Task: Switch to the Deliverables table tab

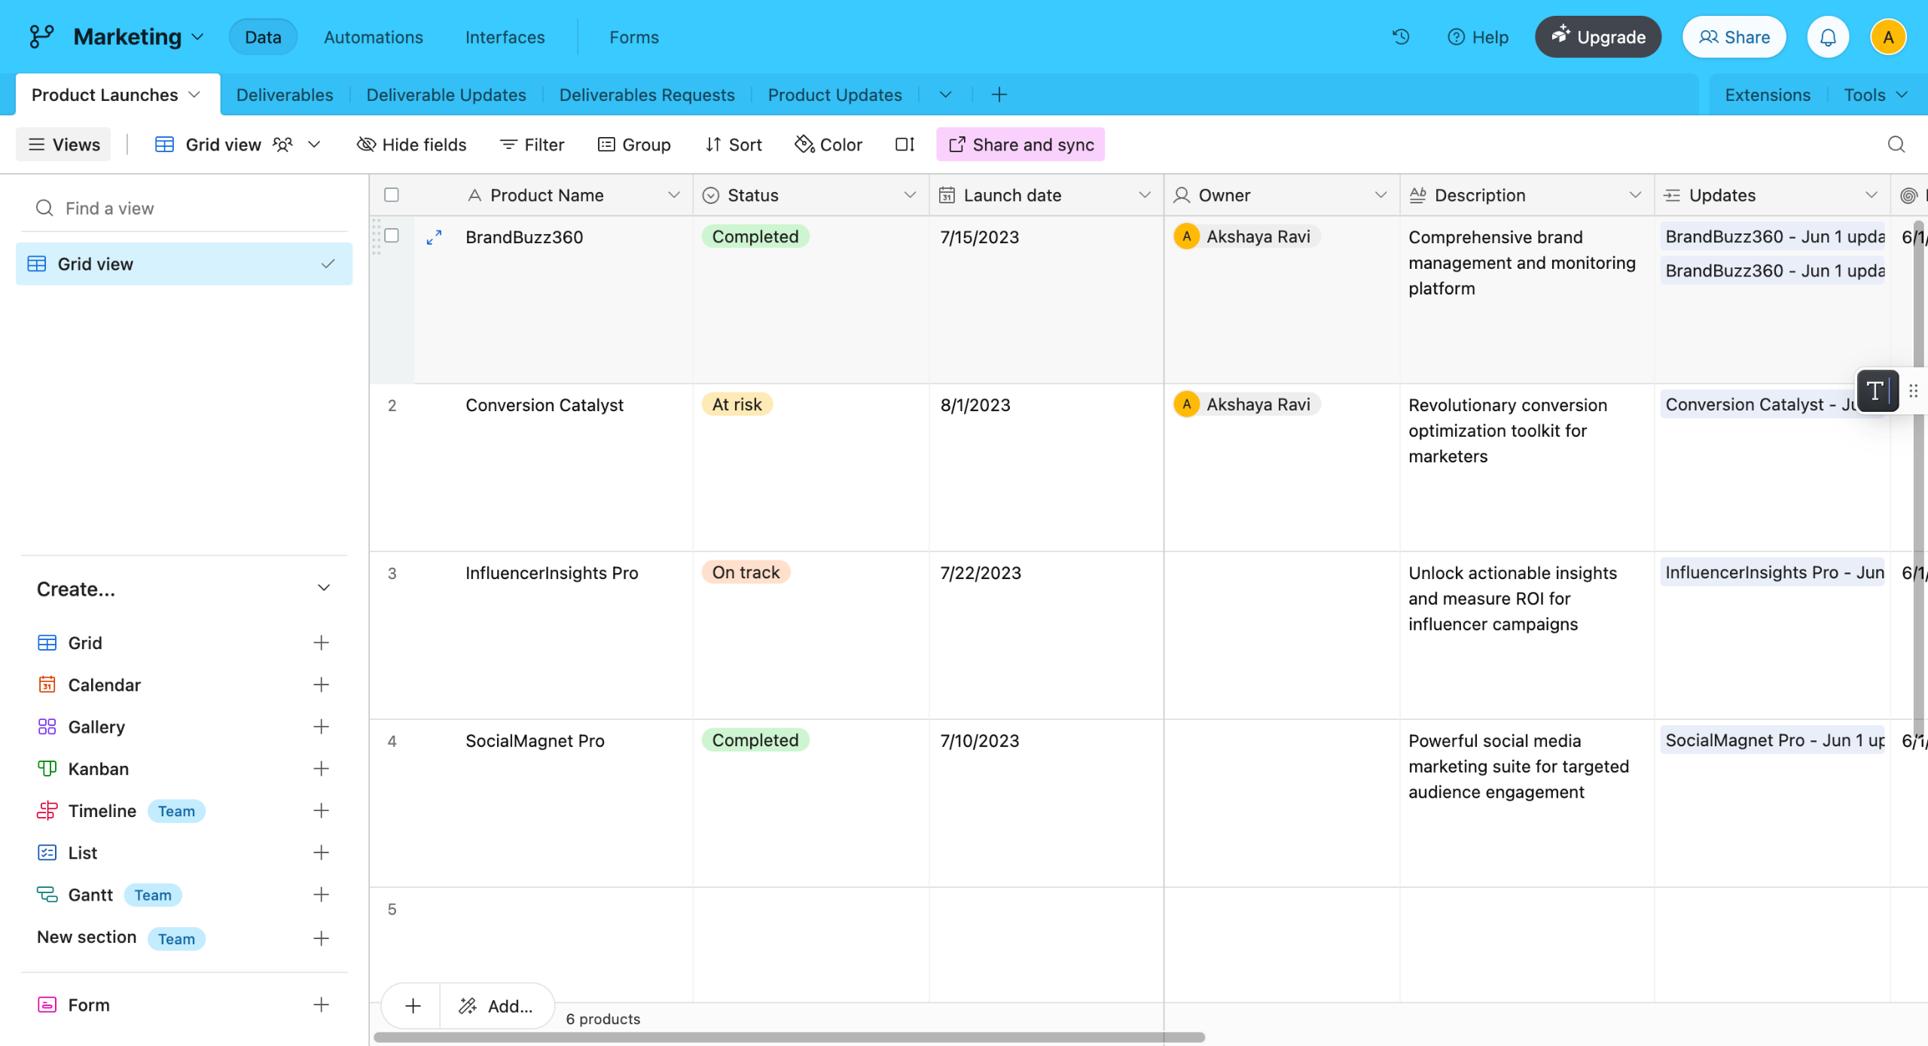Action: pyautogui.click(x=284, y=95)
